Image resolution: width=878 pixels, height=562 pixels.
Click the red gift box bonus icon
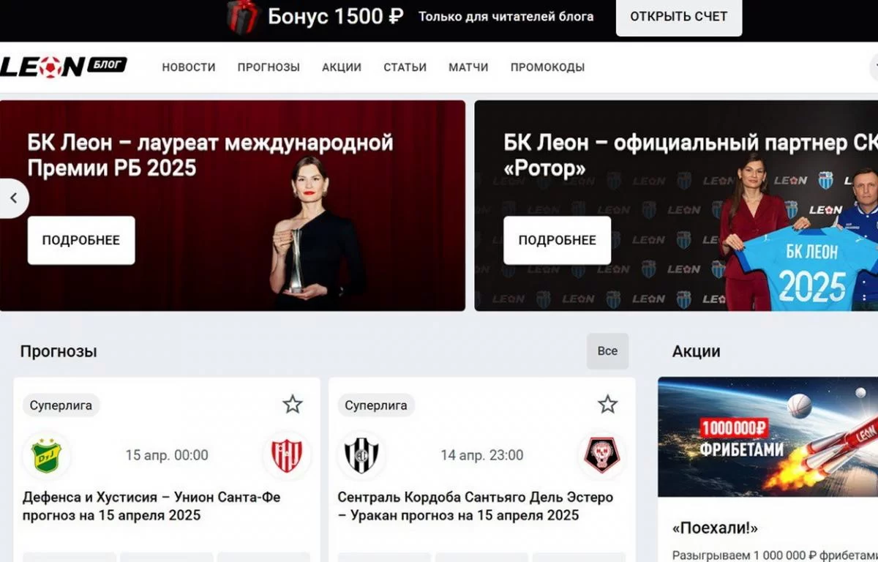click(x=241, y=17)
